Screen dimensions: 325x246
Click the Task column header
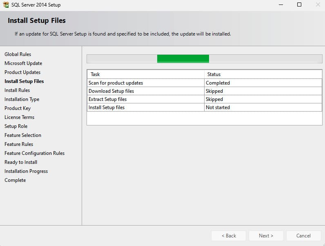click(145, 74)
